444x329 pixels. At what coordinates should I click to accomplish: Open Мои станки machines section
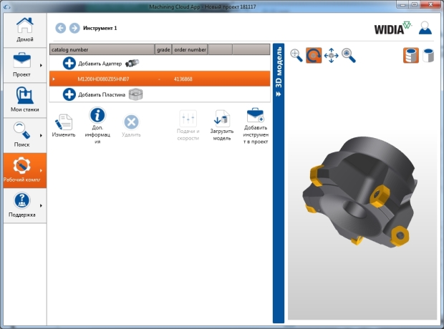[25, 100]
